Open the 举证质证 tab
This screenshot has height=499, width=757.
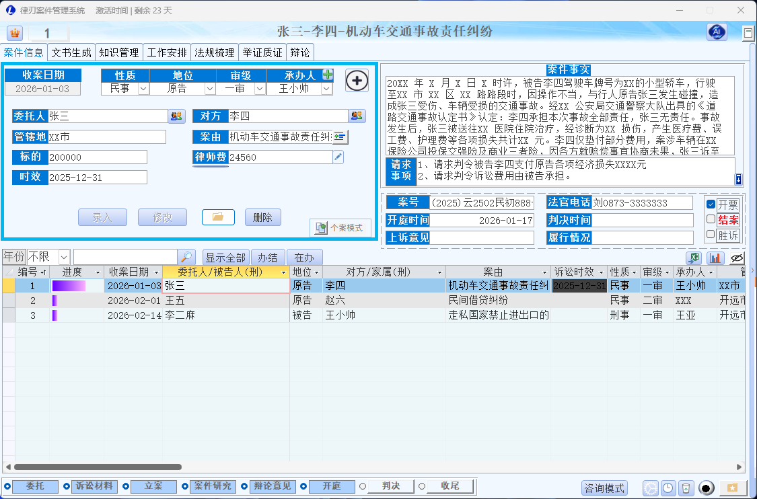(x=262, y=52)
